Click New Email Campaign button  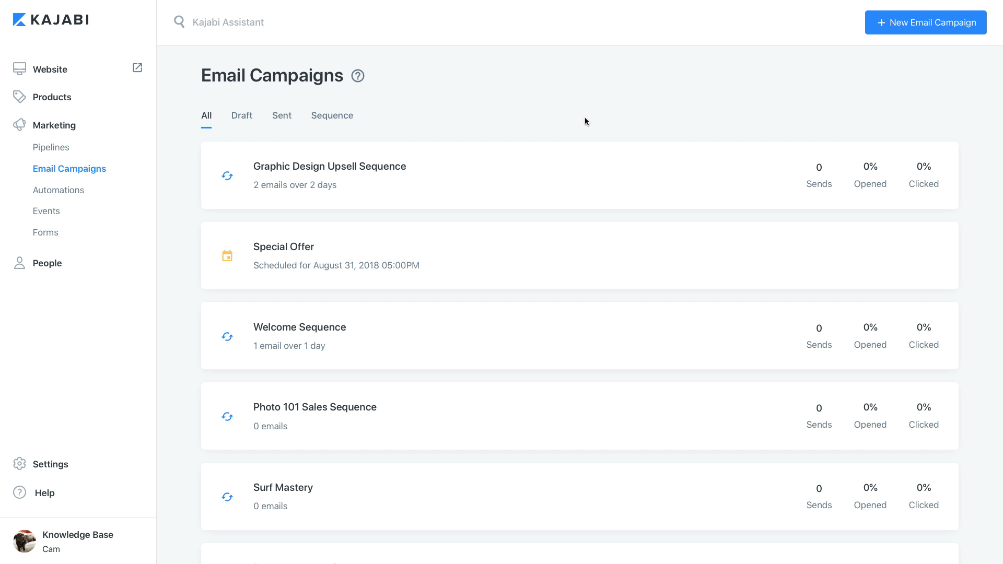(x=925, y=22)
